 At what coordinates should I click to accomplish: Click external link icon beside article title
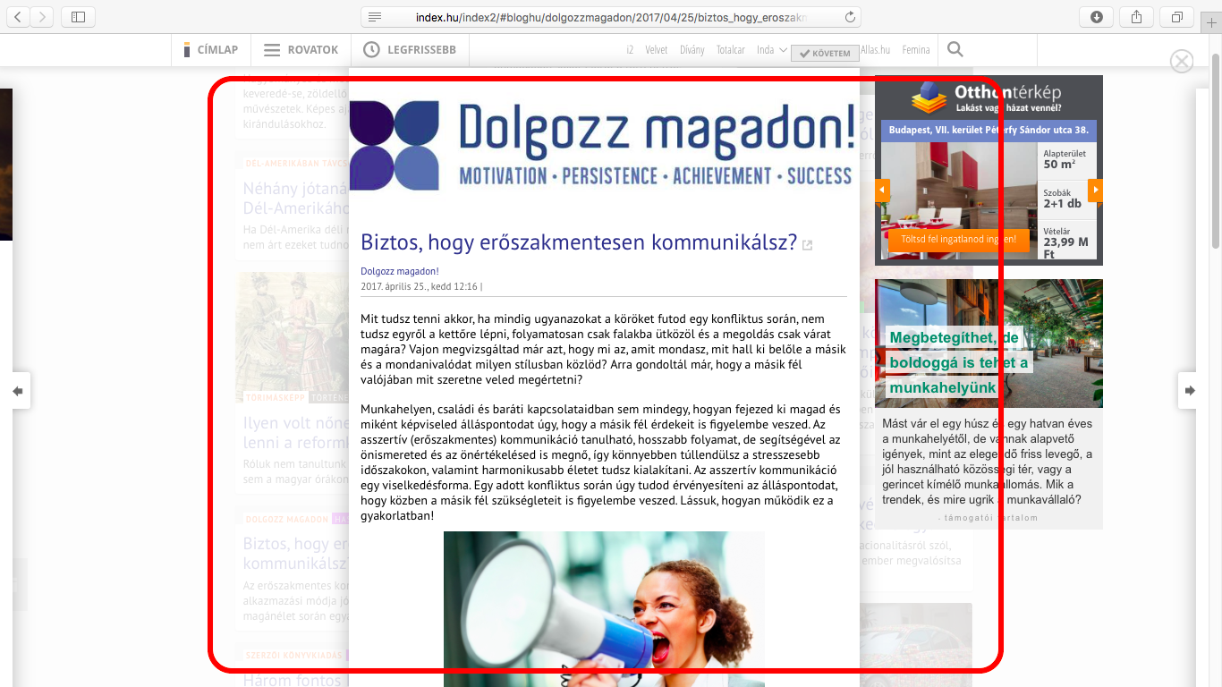click(x=807, y=245)
